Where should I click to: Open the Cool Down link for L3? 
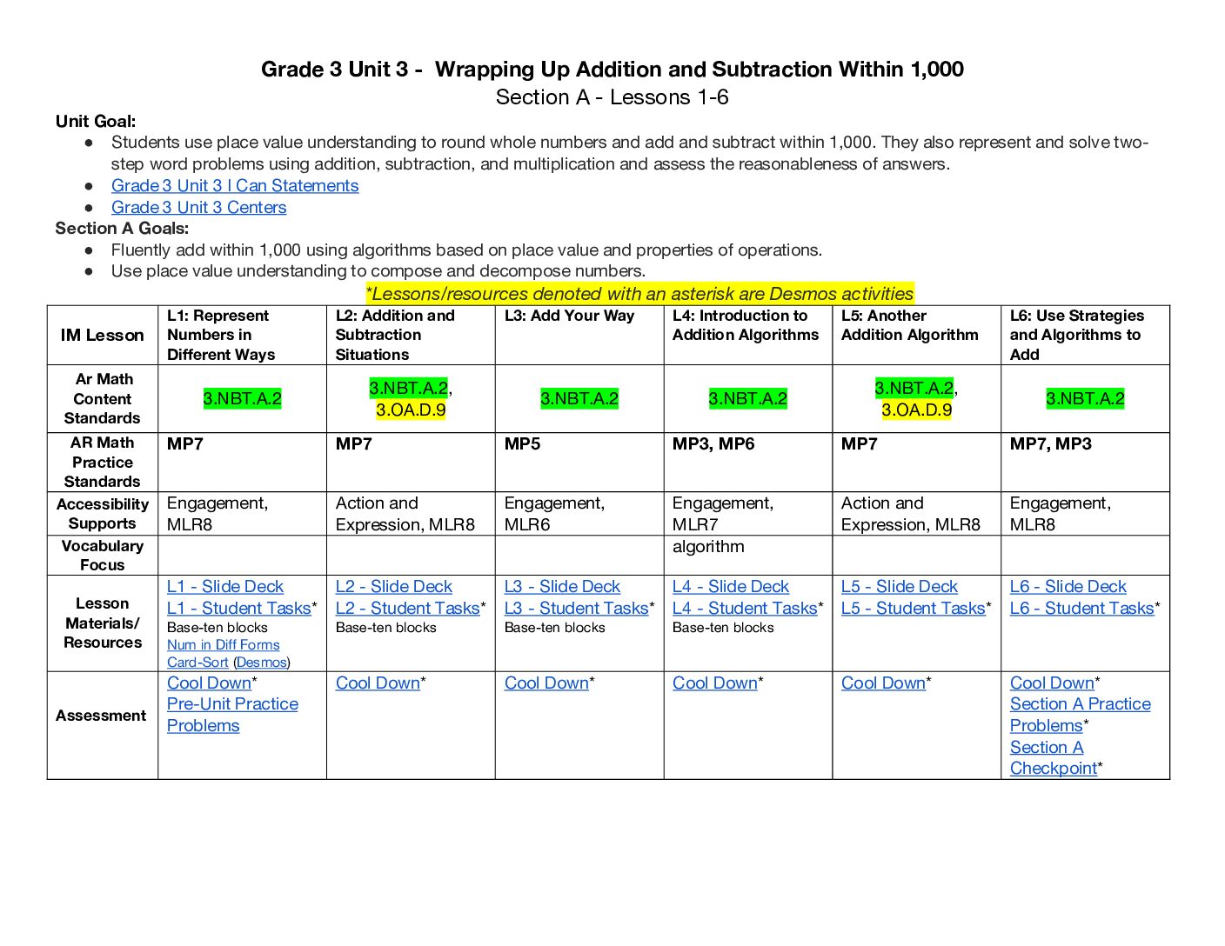pyautogui.click(x=546, y=683)
